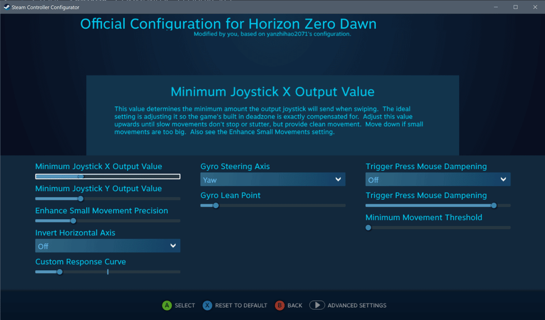Viewport: 545px width, 320px height.
Task: Maximize the Steam Controller Configurator window
Action: [x=515, y=7]
